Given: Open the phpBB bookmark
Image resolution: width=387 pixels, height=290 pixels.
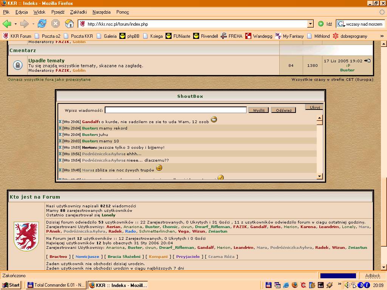Looking at the screenshot, I should (129, 36).
